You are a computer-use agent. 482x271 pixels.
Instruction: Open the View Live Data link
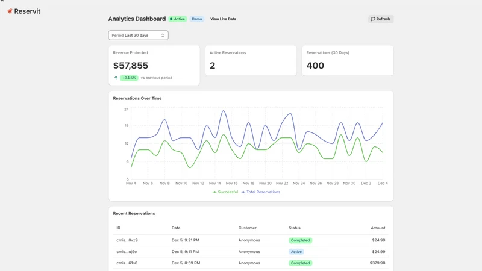(223, 19)
